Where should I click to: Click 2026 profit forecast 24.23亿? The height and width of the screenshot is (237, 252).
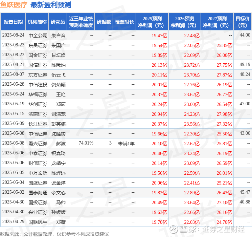click(x=192, y=114)
